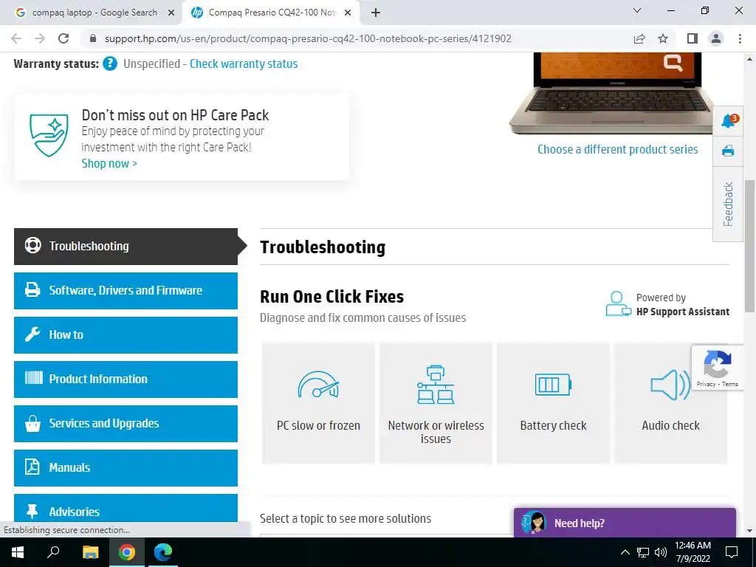
Task: Reload the HP support page
Action: coord(63,38)
